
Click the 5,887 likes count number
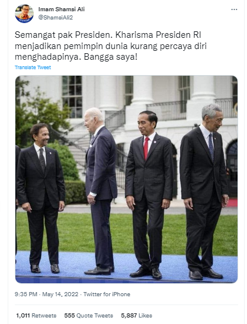pos(129,316)
